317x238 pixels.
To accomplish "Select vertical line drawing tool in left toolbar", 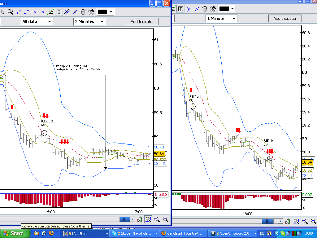I will 43,12.
